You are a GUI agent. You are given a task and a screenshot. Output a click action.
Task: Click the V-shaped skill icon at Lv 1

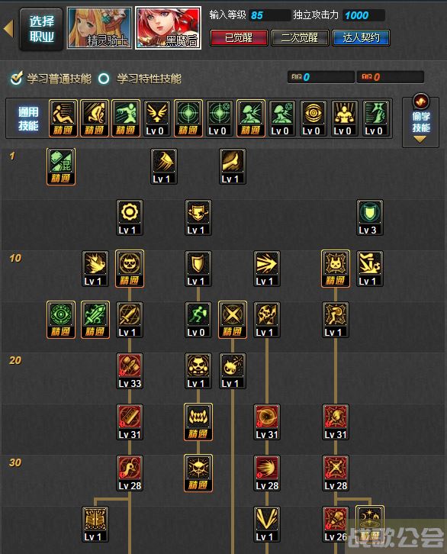[266, 524]
